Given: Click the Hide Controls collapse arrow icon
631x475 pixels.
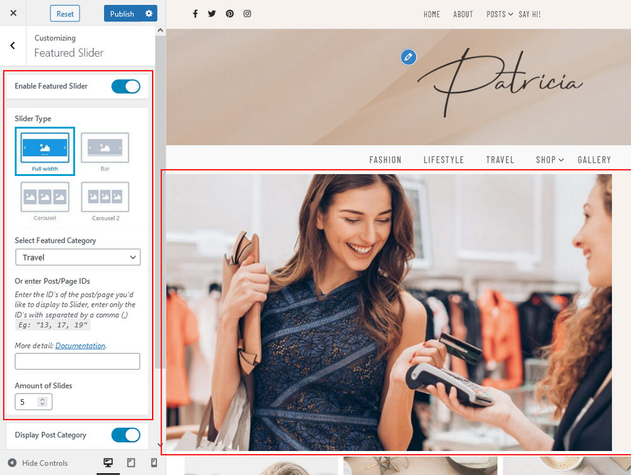Looking at the screenshot, I should [12, 463].
